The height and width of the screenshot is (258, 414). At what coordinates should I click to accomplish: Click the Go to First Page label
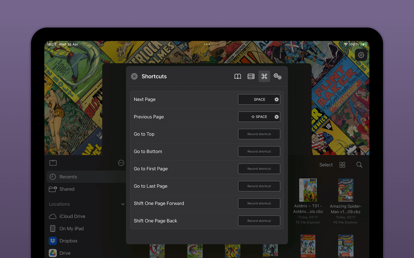(151, 169)
